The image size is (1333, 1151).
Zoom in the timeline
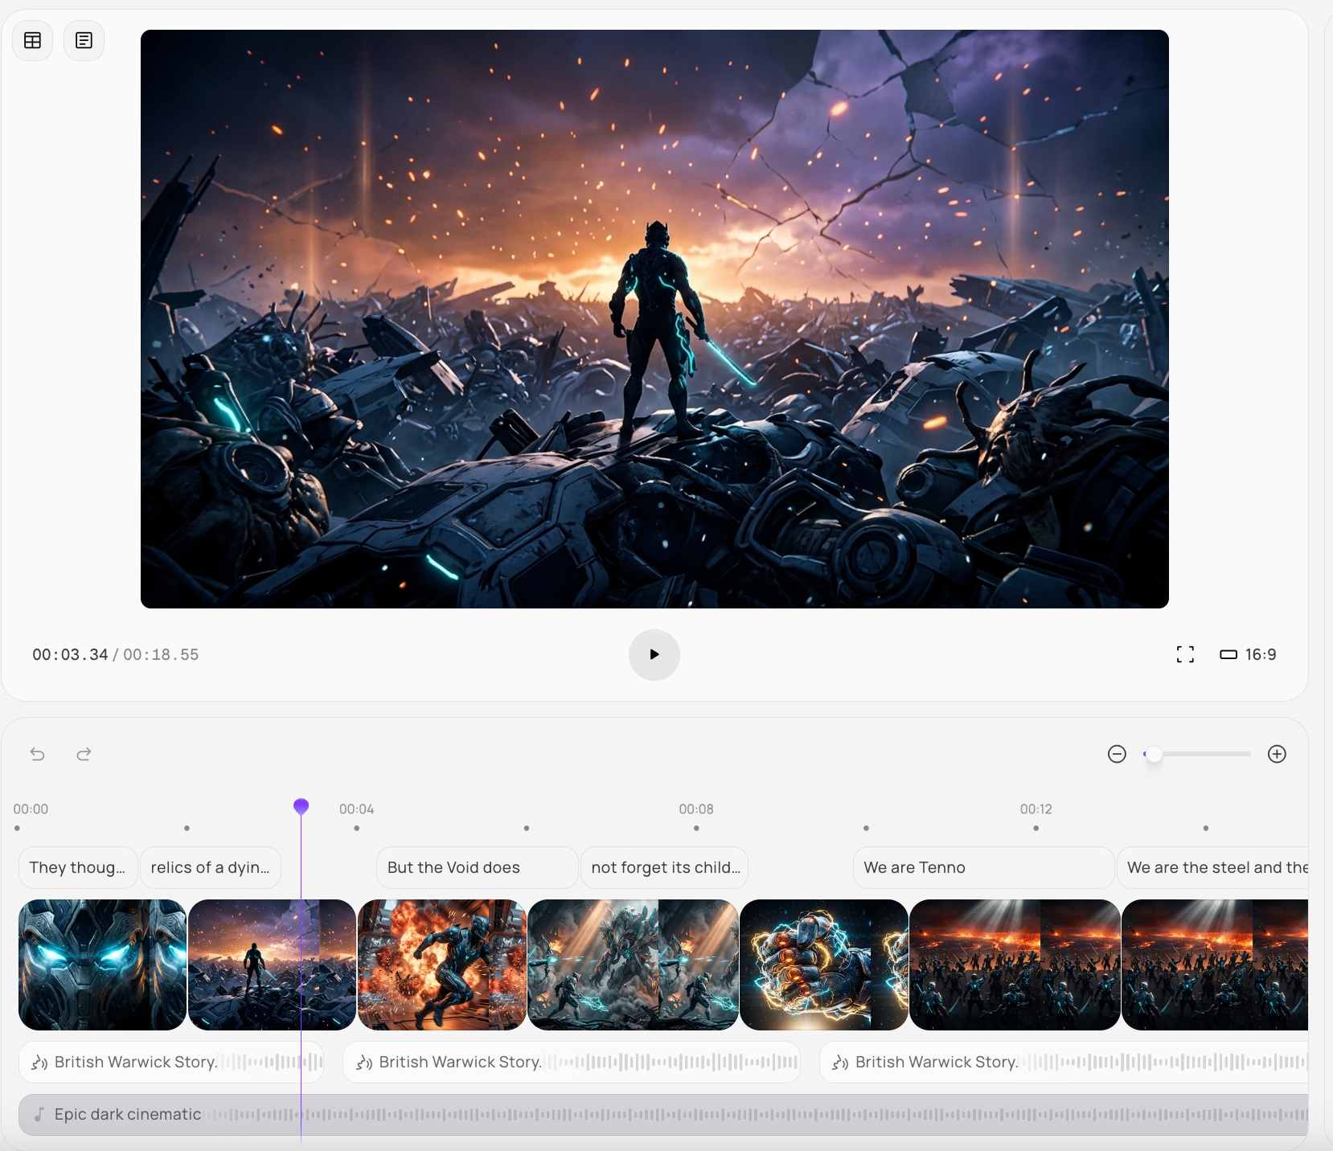click(x=1277, y=754)
